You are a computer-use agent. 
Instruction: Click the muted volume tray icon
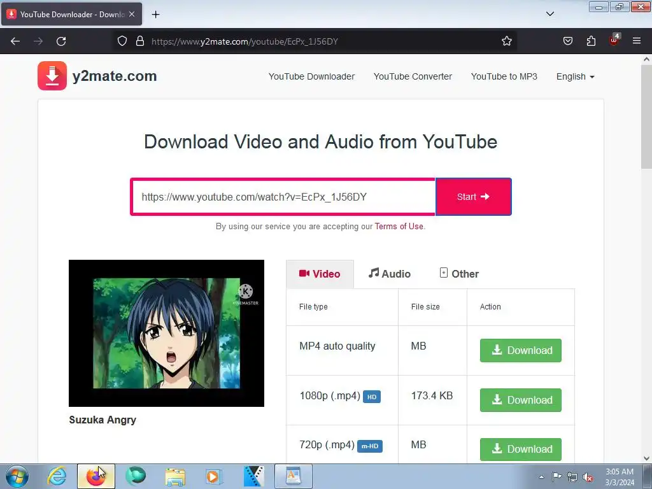click(x=588, y=477)
